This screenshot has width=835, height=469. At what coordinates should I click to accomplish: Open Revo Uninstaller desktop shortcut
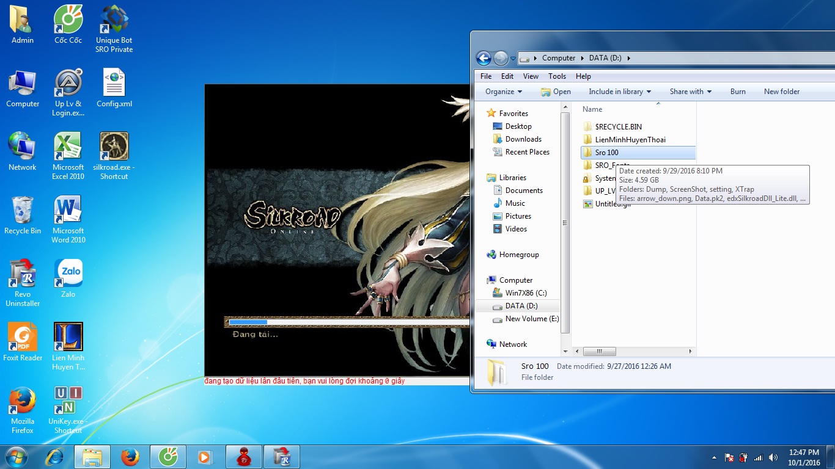(23, 283)
